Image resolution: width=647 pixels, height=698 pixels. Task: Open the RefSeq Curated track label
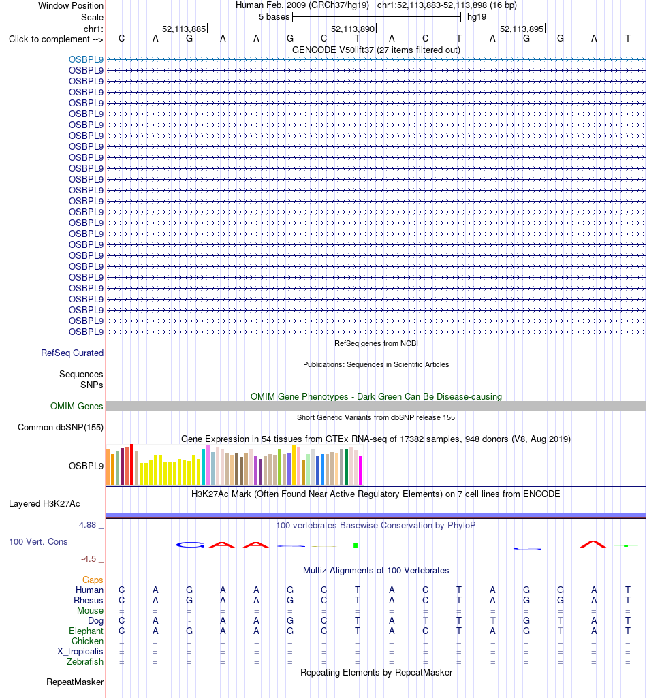(x=72, y=353)
